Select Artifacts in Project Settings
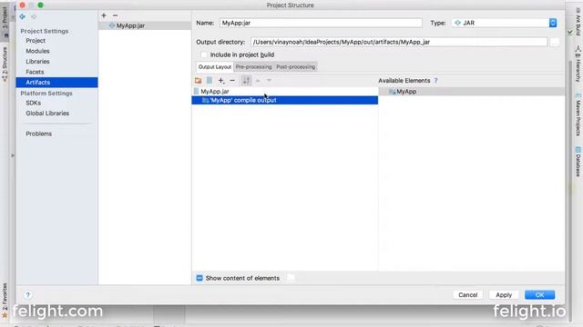 click(56, 83)
